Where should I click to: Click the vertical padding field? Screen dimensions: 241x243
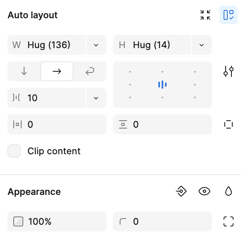[162, 124]
